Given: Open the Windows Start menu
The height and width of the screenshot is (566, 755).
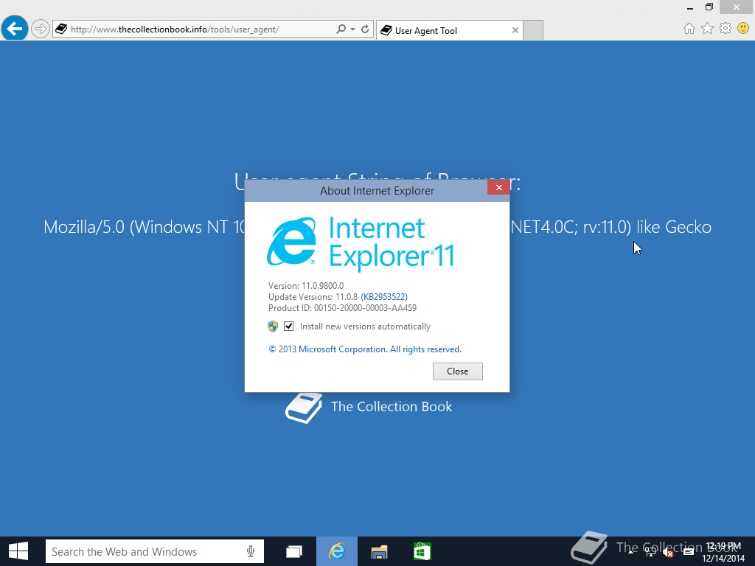Looking at the screenshot, I should click(18, 551).
